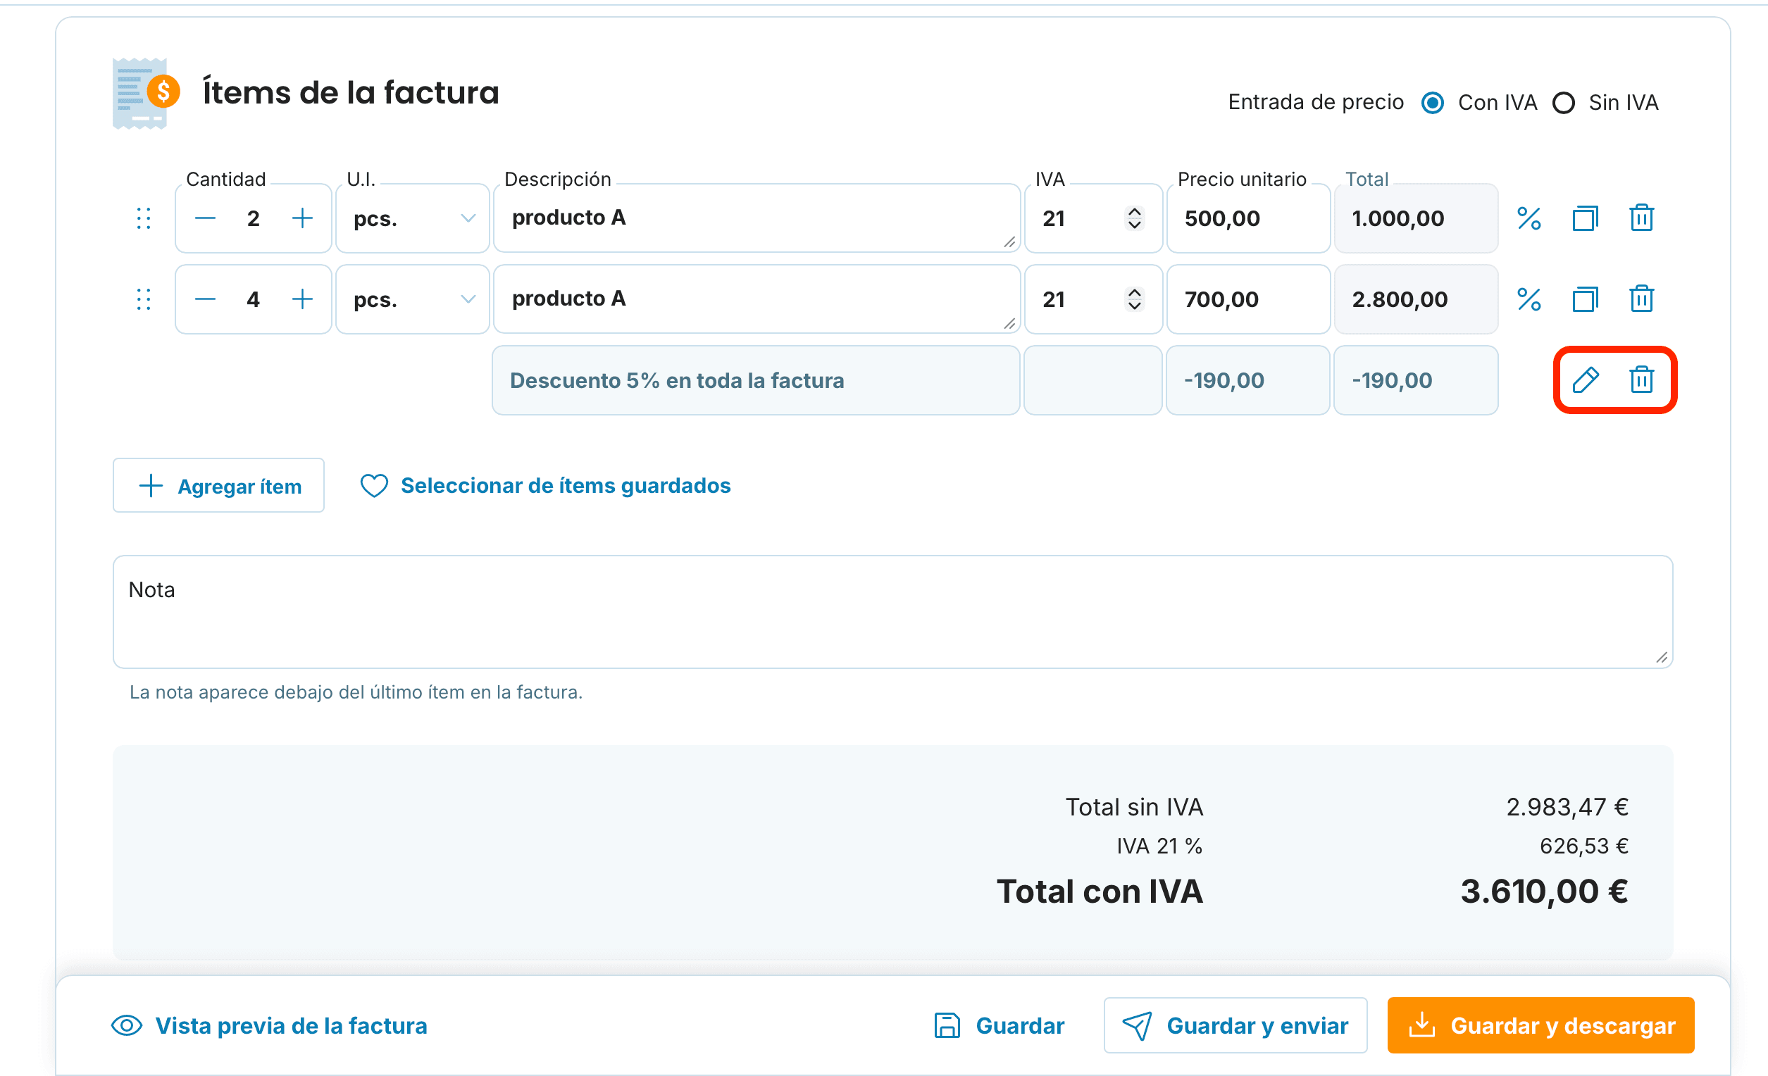Open unit dropdown of quantity 4 row
1768x1076 pixels.
[413, 299]
